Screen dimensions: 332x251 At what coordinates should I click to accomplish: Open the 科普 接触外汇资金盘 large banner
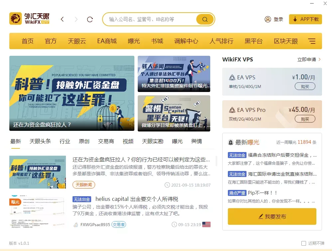tap(72, 93)
